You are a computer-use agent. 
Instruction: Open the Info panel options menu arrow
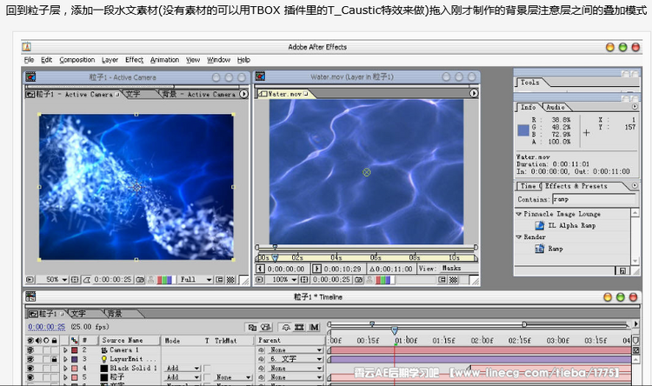tap(635, 107)
